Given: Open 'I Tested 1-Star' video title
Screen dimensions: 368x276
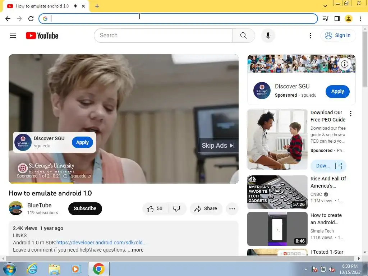Looking at the screenshot, I should point(327,252).
